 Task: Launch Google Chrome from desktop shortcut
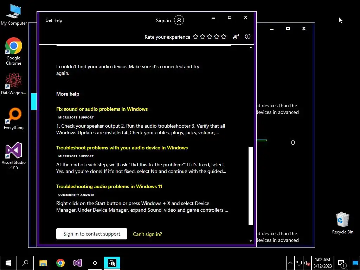14,51
